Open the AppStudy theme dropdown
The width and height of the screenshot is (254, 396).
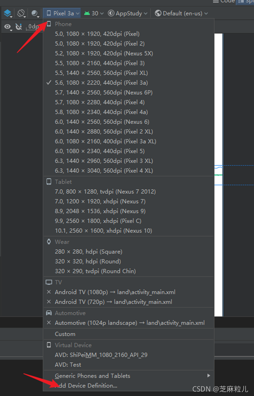128,13
